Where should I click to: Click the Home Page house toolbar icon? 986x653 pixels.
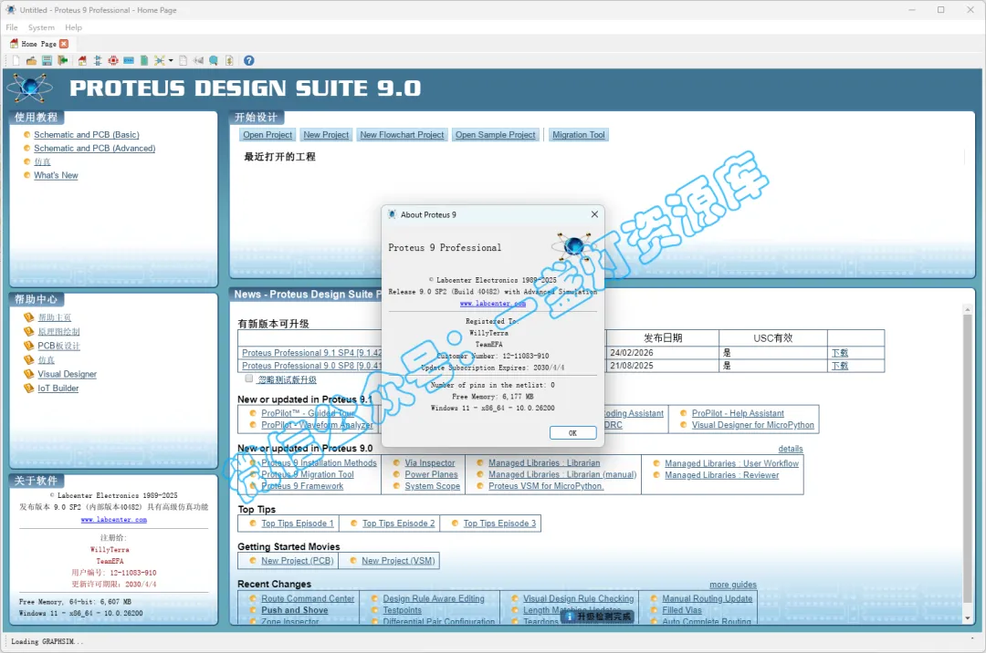(82, 61)
